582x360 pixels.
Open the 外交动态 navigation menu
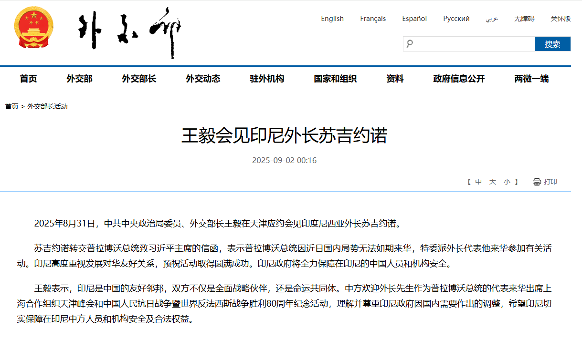[203, 79]
